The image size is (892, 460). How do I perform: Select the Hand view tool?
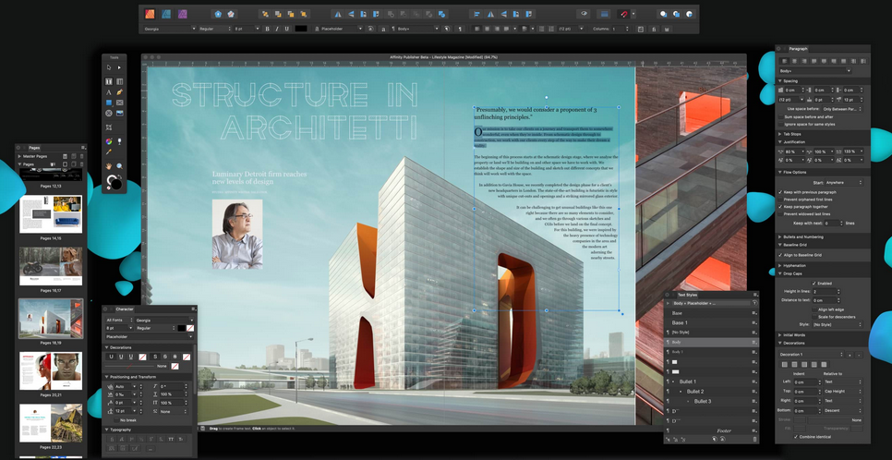[x=109, y=166]
